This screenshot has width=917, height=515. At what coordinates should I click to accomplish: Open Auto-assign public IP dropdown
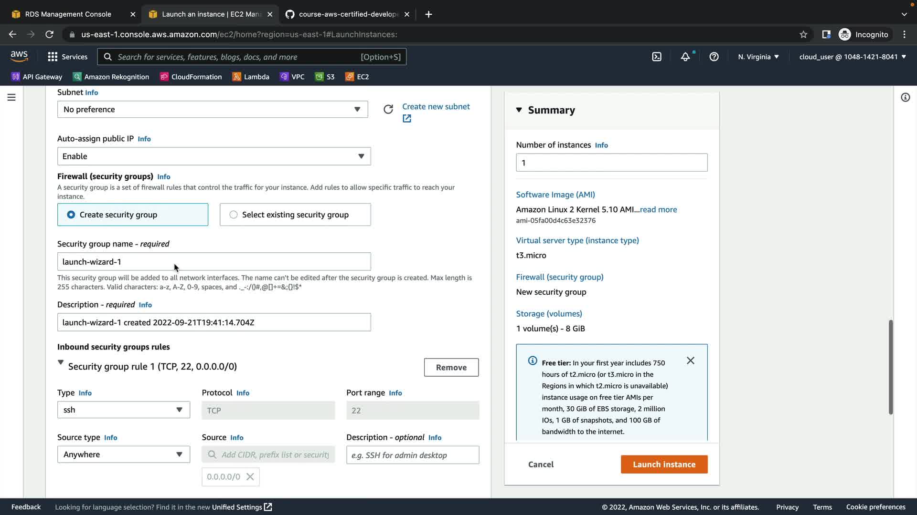point(213,156)
